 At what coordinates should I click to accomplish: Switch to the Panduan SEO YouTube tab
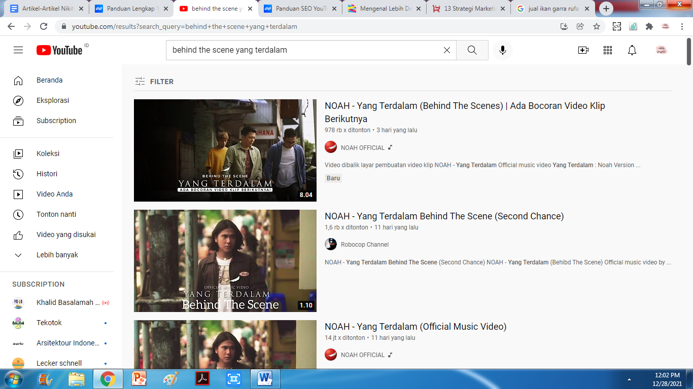tap(299, 9)
